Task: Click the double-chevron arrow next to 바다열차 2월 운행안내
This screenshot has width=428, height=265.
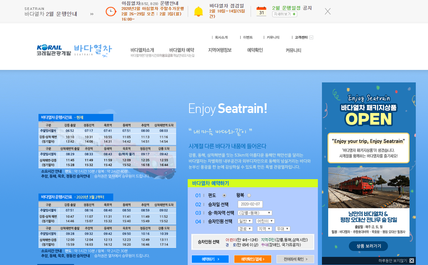Action: [x=92, y=14]
